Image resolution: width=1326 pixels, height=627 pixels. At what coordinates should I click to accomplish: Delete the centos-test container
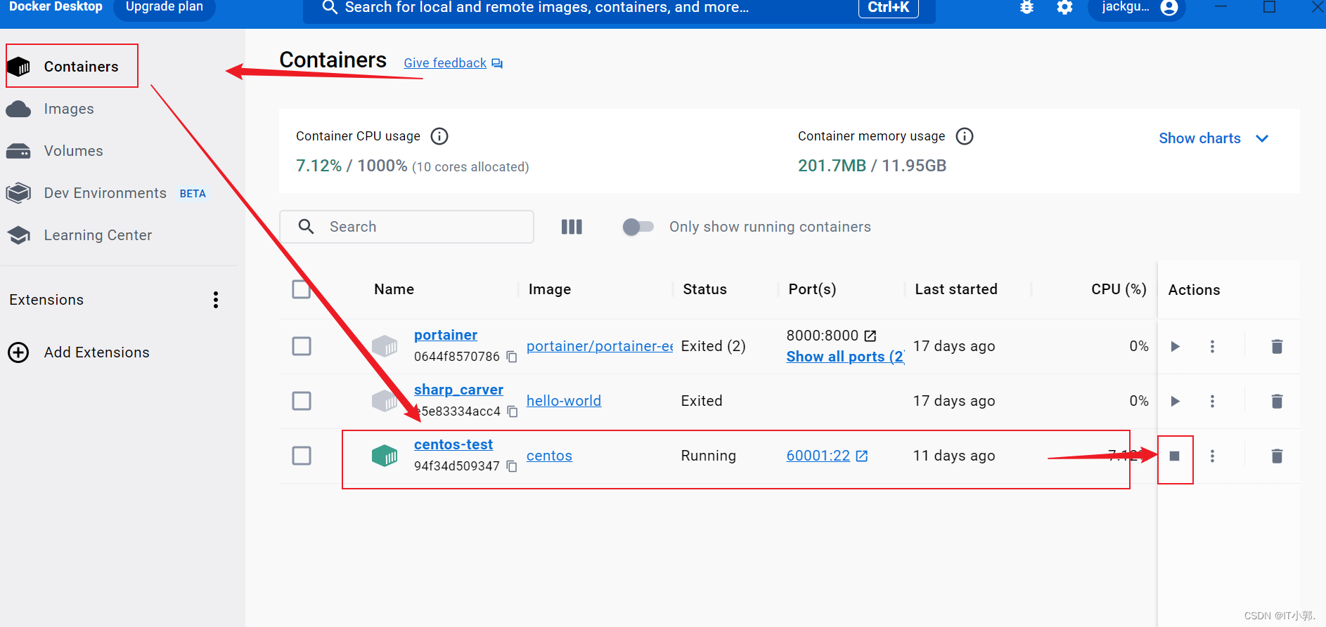click(x=1277, y=456)
